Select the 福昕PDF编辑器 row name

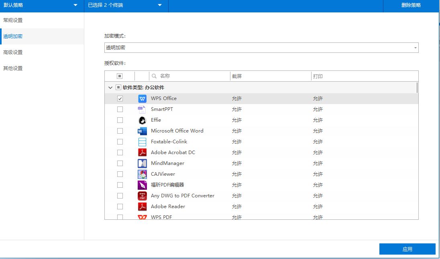click(x=167, y=185)
